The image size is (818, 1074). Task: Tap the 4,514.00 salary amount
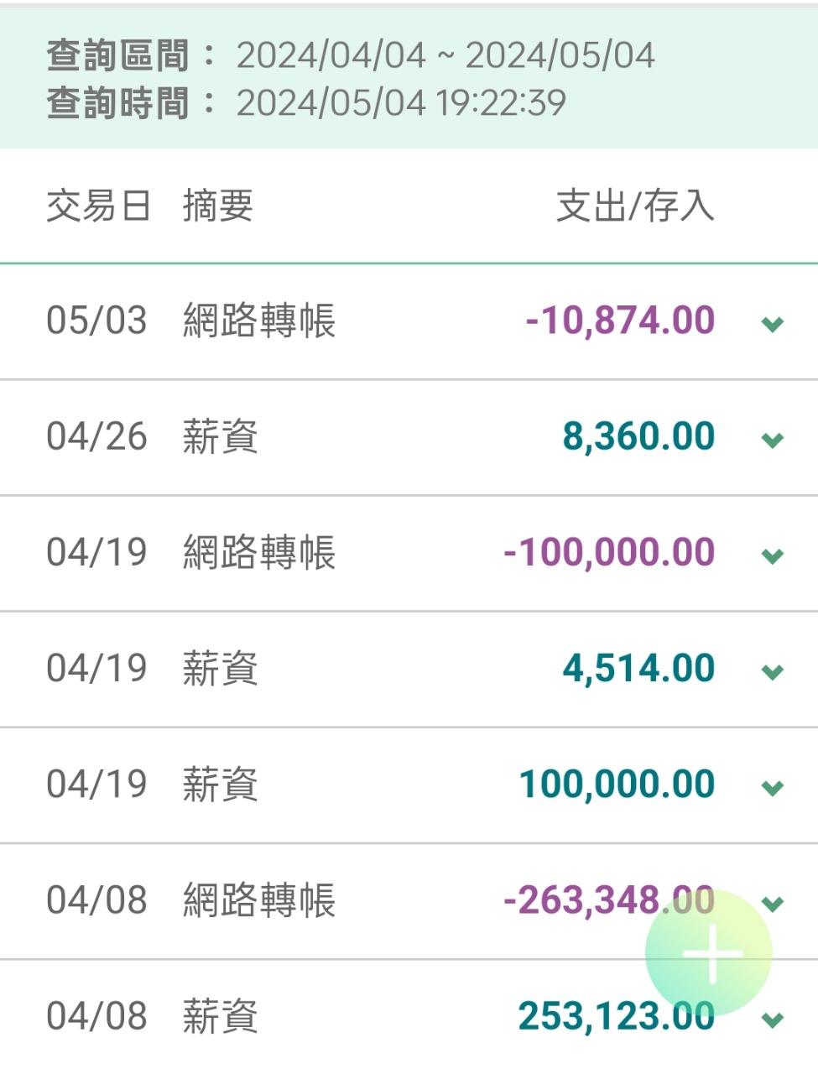click(638, 669)
